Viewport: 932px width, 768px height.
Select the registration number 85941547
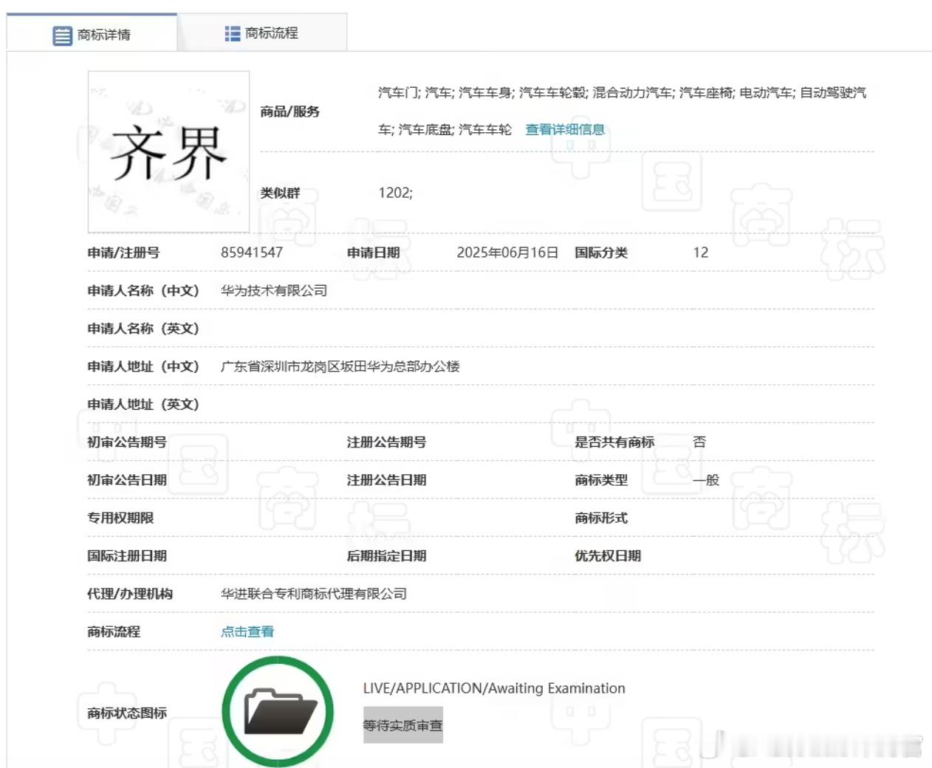click(252, 253)
